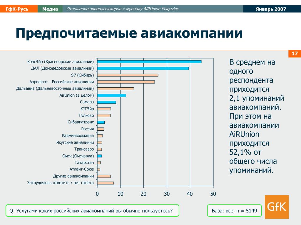
Task: Click the word AiRUnion in side paragraph
Action: [244, 134]
